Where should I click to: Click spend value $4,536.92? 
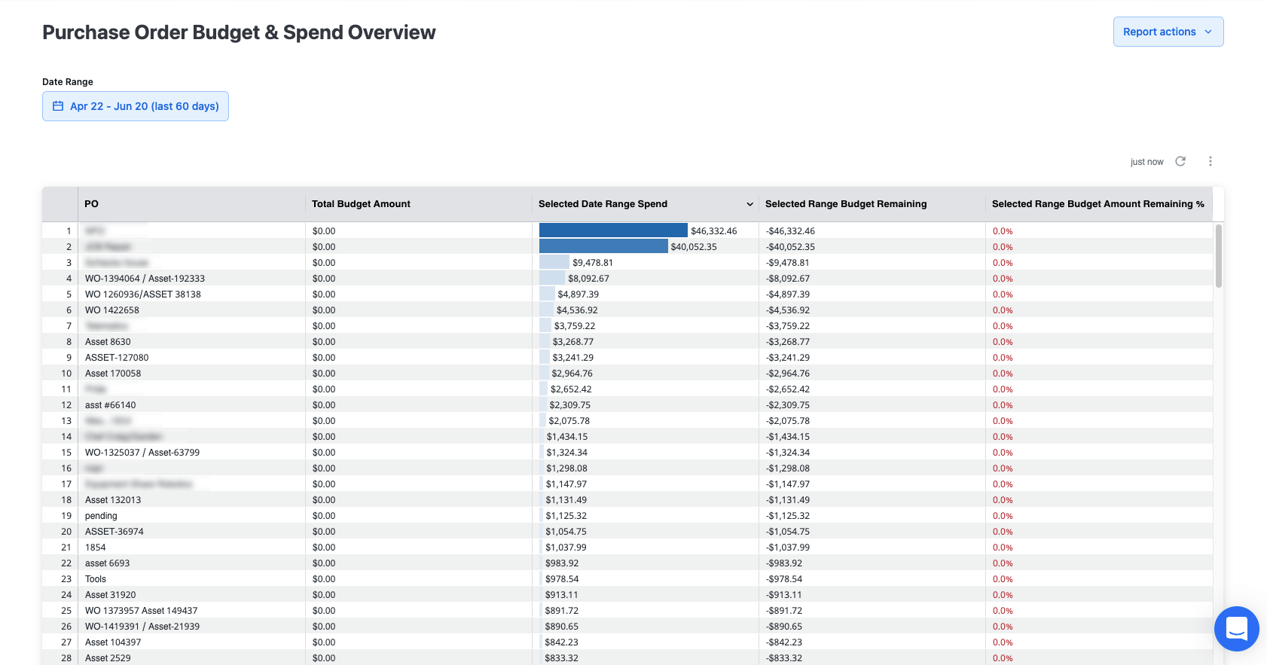pyautogui.click(x=577, y=310)
